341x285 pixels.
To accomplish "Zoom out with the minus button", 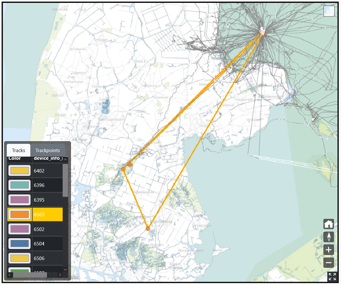I will click(x=329, y=263).
